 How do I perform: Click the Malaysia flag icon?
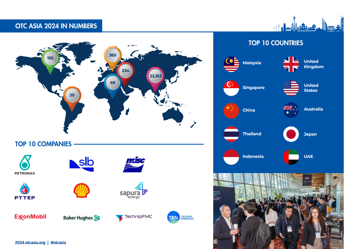pos(231,64)
